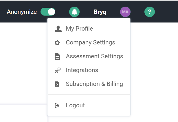Select Company Settings menu entry
Image resolution: width=178 pixels, height=122 pixels.
90,43
